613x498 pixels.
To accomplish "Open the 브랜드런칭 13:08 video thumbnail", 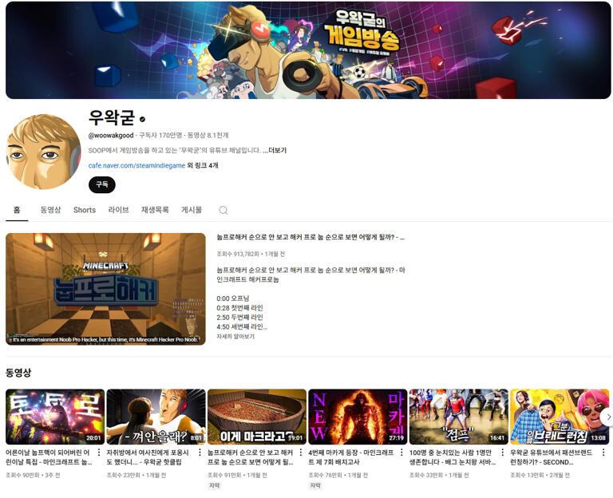I will pos(560,417).
